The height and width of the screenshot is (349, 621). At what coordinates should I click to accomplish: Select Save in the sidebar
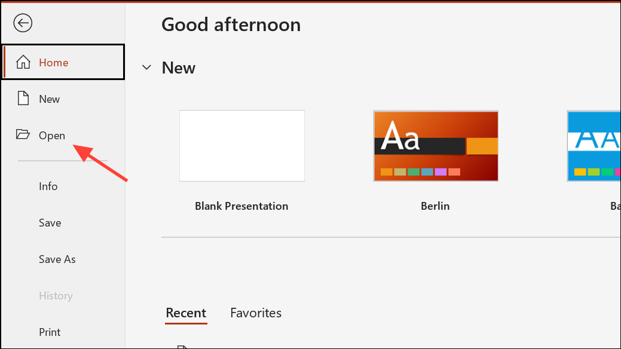point(50,223)
